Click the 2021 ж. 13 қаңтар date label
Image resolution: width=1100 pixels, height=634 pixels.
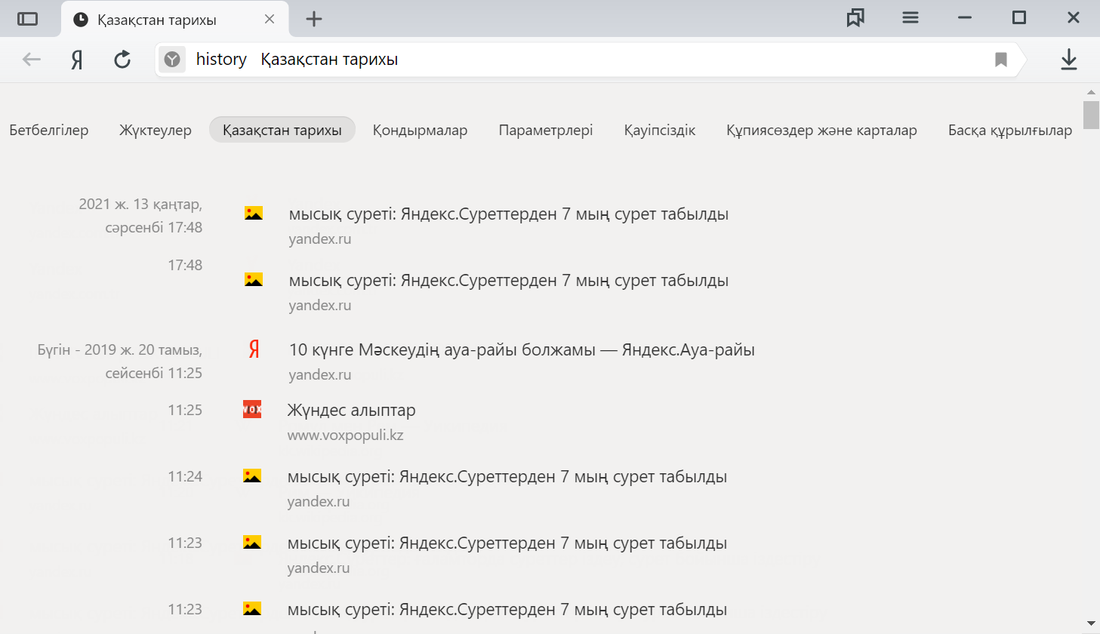[x=140, y=216]
